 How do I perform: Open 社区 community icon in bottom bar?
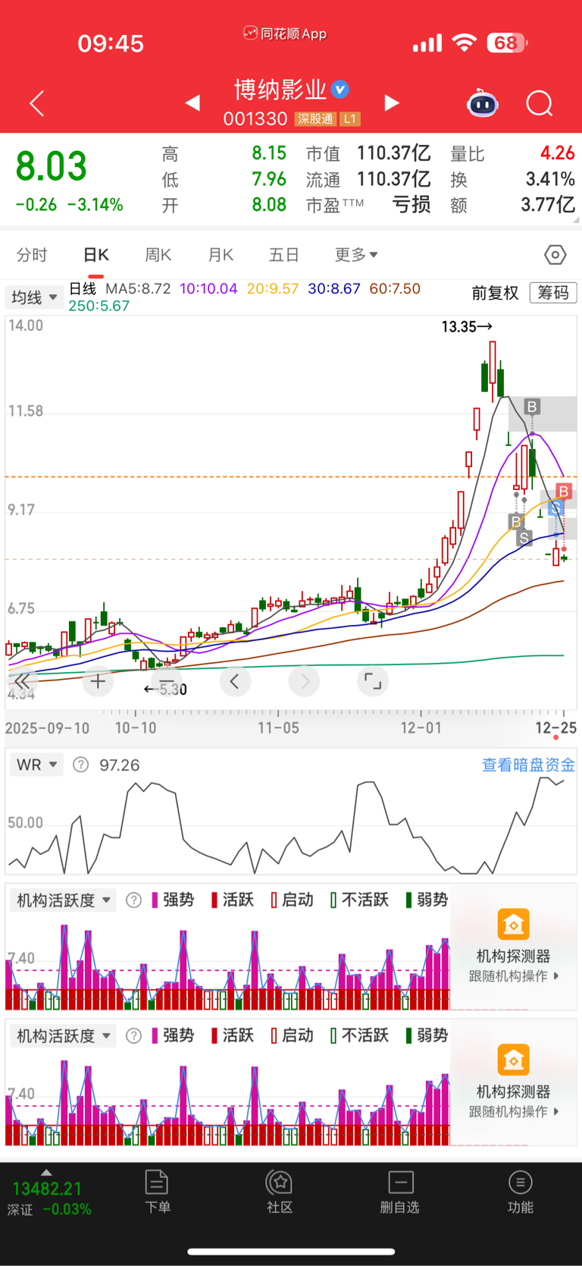point(280,1192)
